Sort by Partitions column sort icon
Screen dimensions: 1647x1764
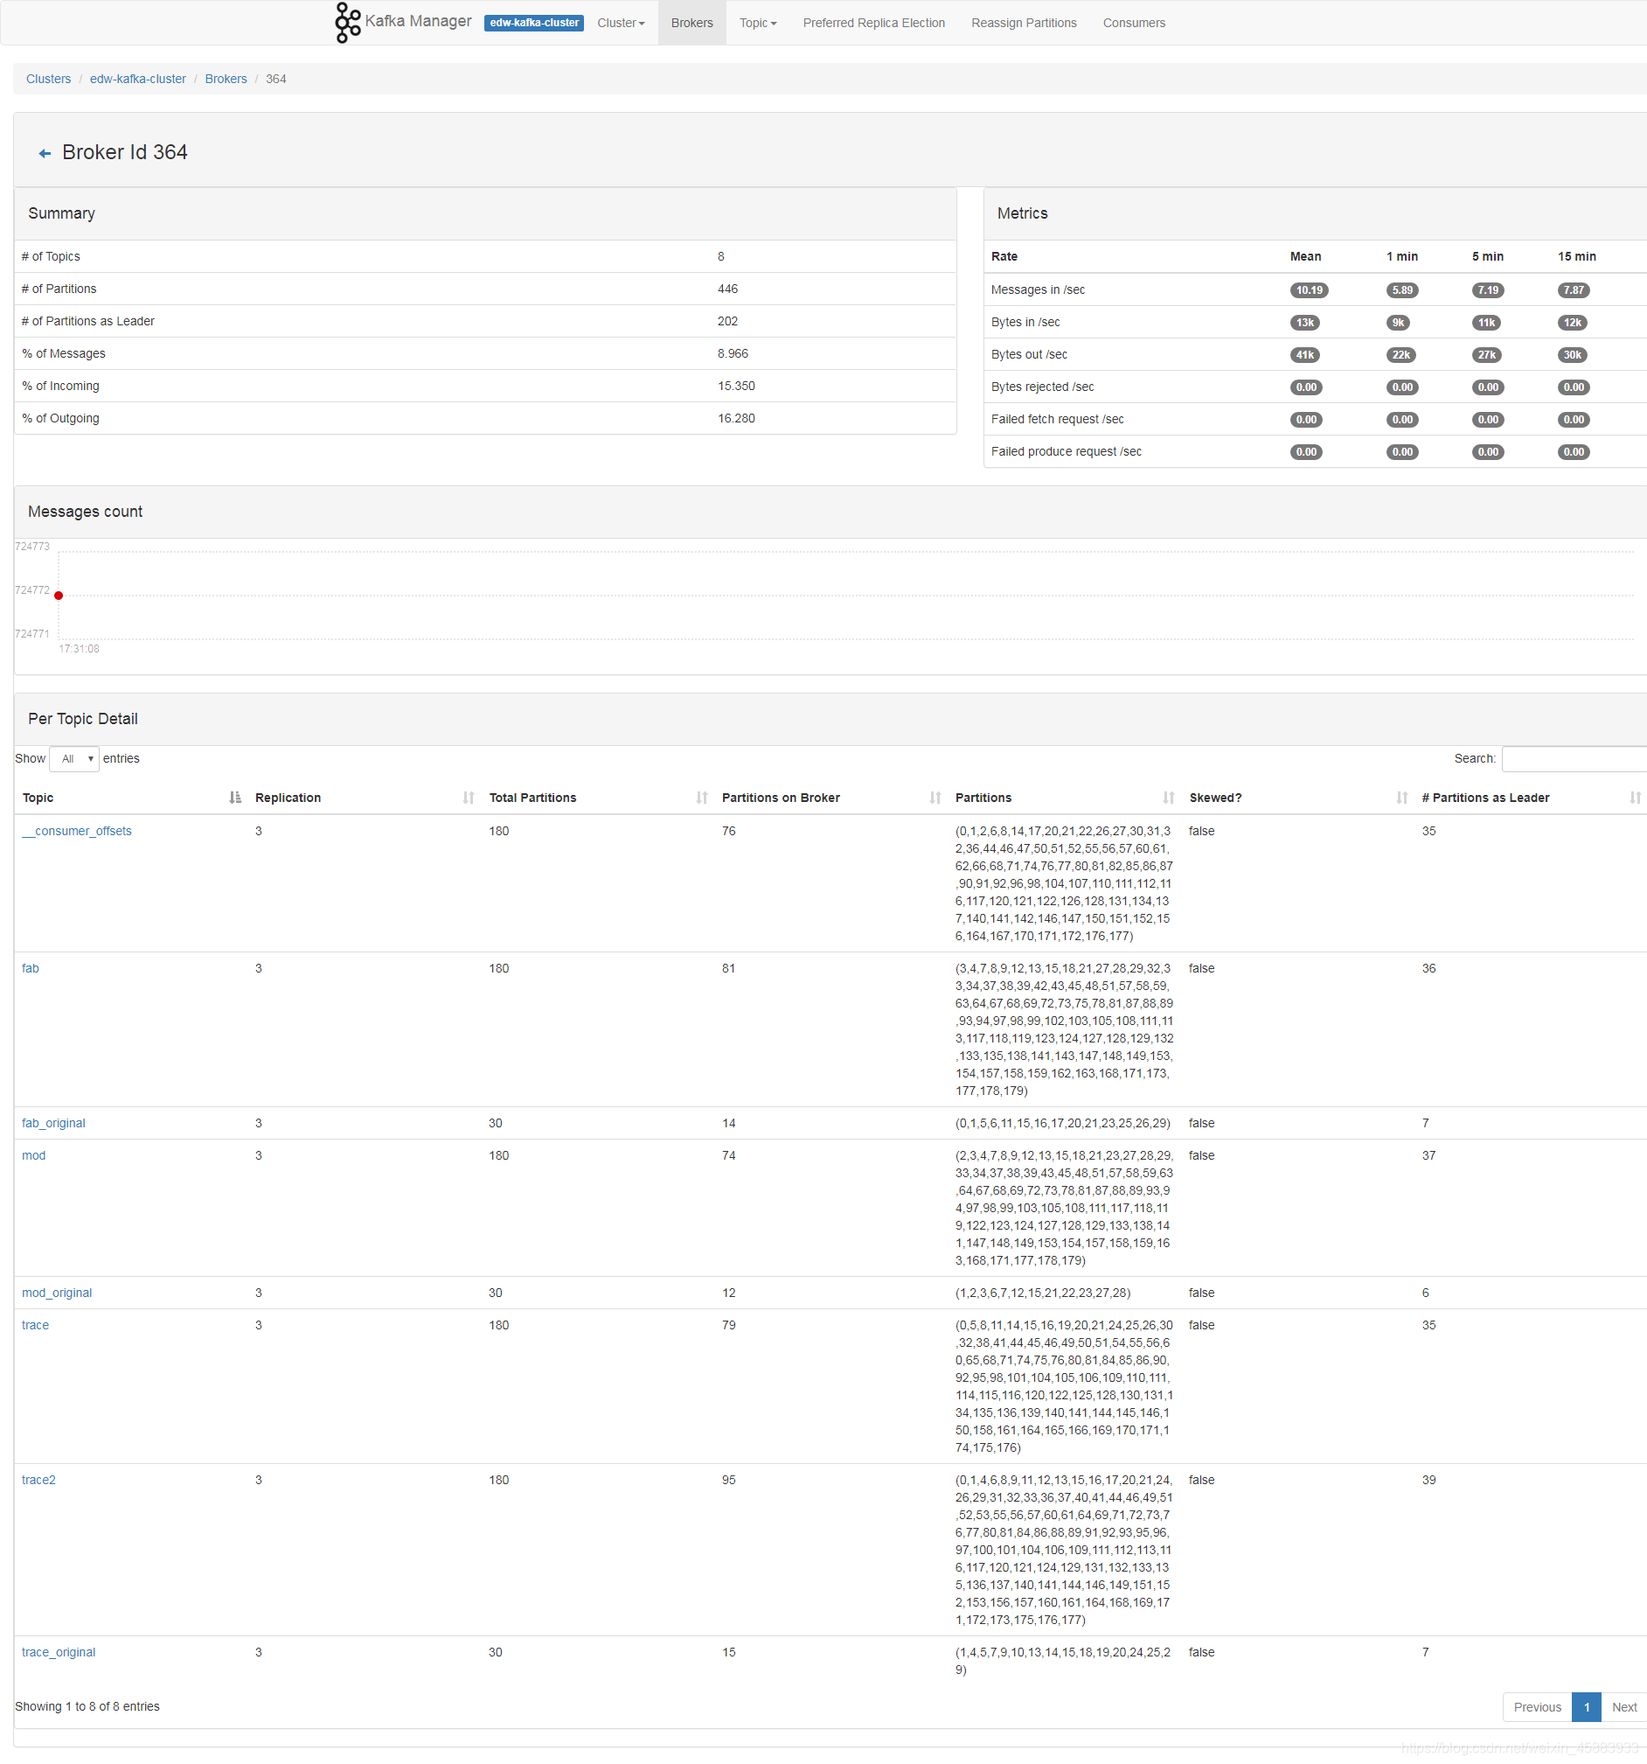click(x=1168, y=798)
